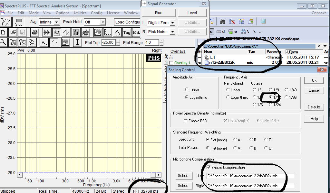Click the Zoom In 2X icon
Image resolution: width=330 pixels, height=193 pixels.
pyautogui.click(x=13, y=42)
